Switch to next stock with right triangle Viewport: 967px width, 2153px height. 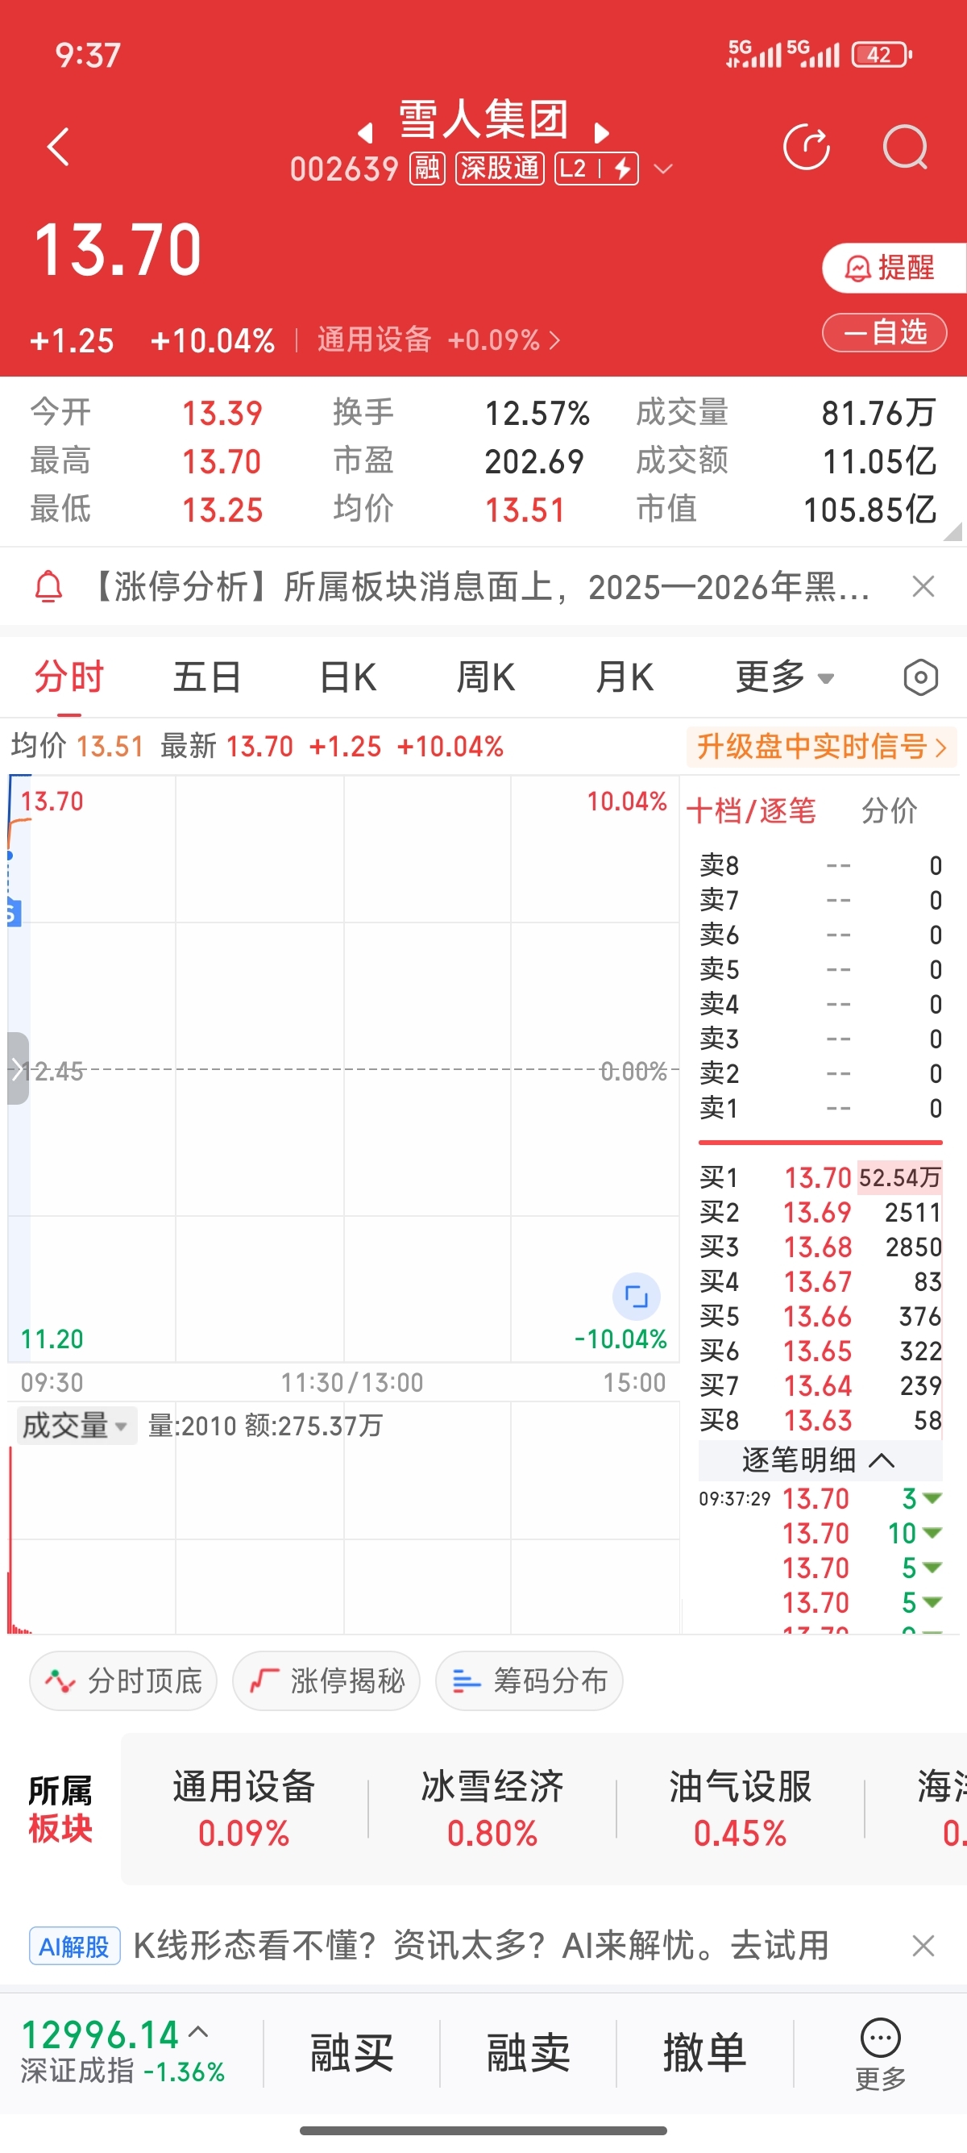[601, 132]
